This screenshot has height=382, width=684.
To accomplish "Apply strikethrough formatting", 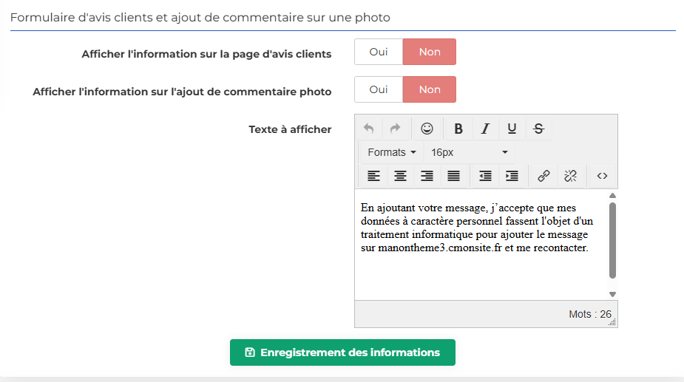I will pos(538,129).
